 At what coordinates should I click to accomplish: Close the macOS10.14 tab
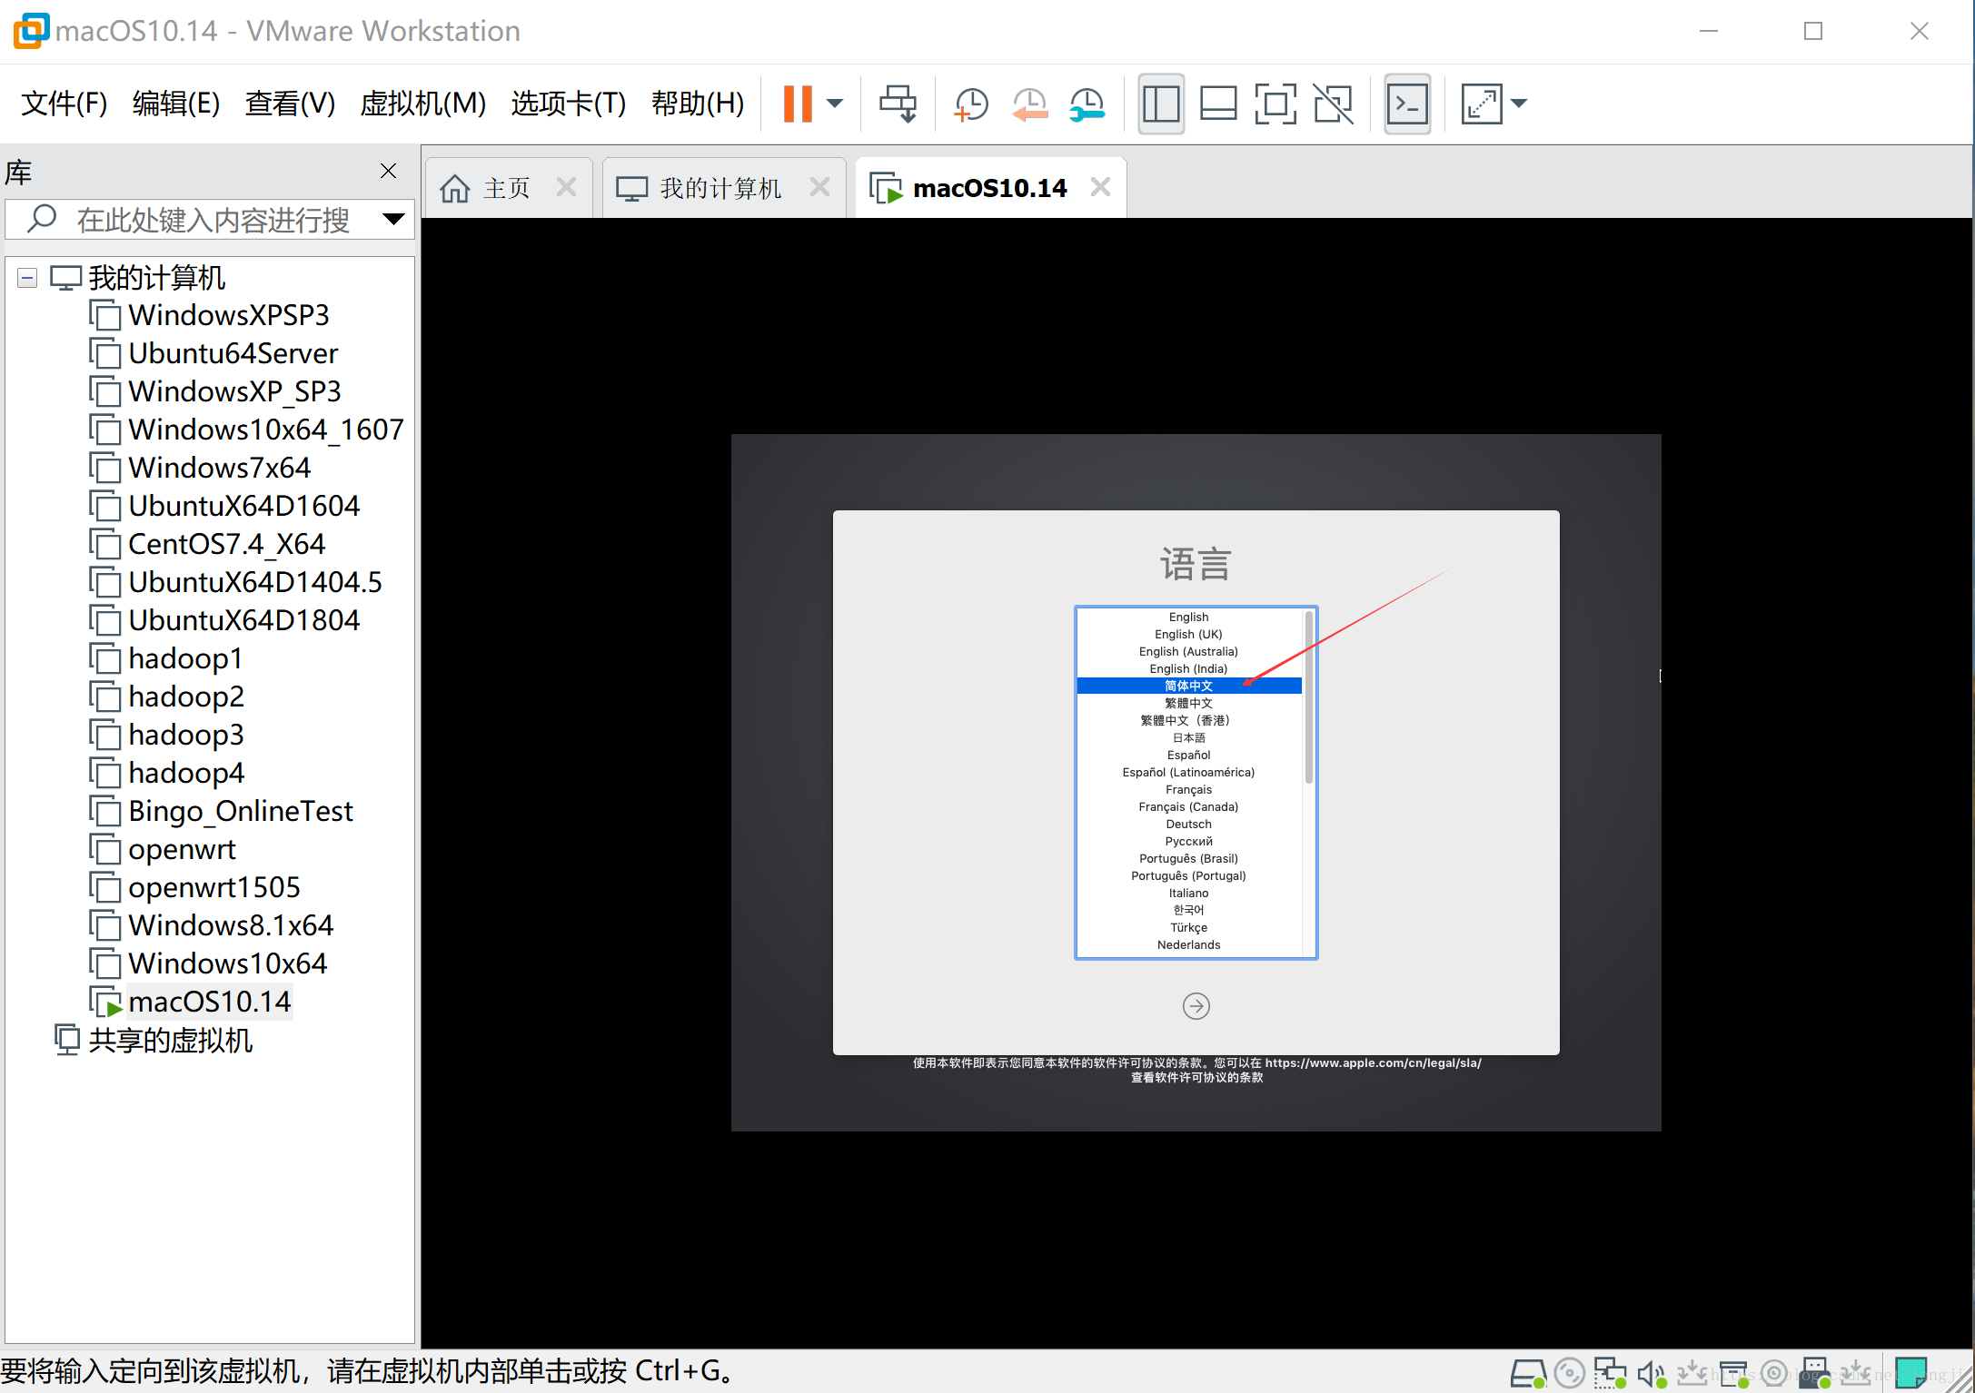[1100, 187]
